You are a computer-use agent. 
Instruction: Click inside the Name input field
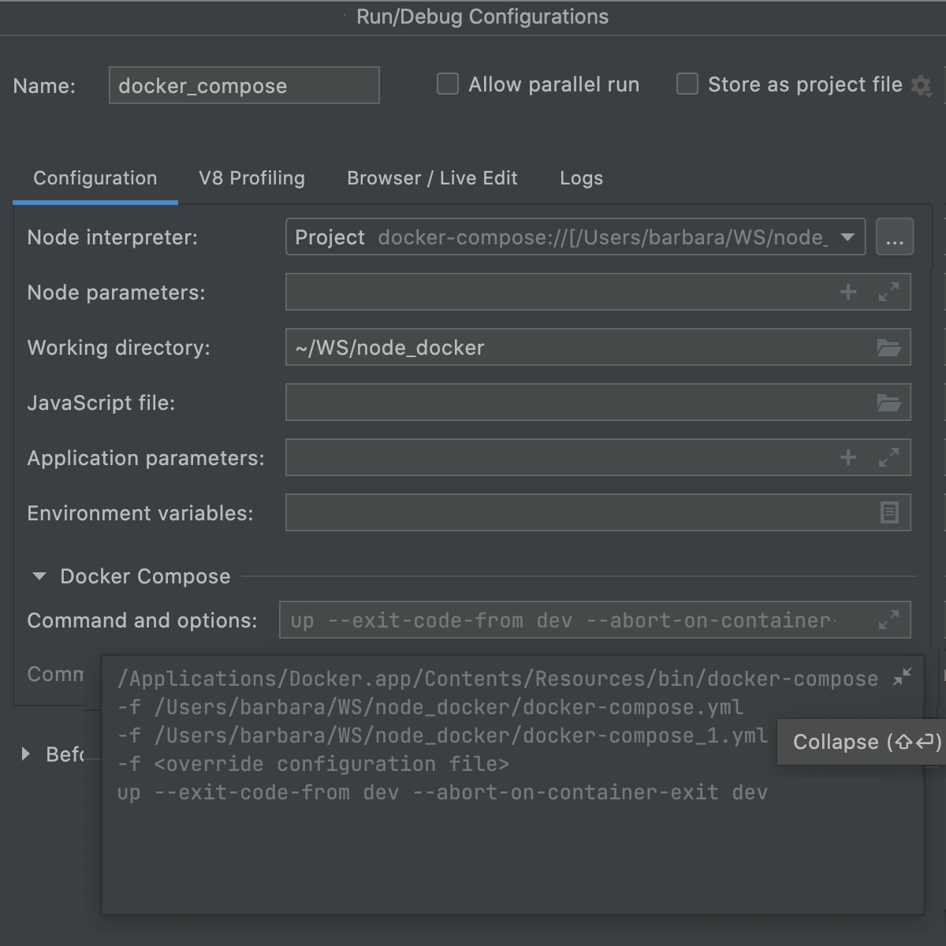coord(244,85)
